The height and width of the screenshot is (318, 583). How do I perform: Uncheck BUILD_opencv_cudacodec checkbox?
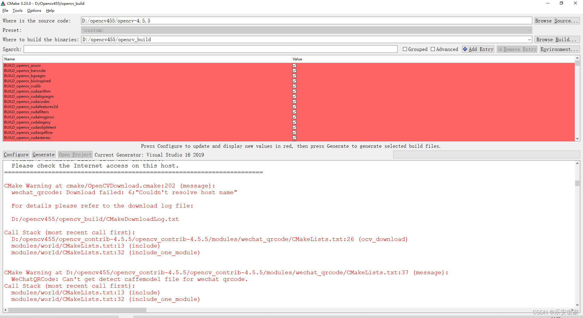tap(294, 102)
